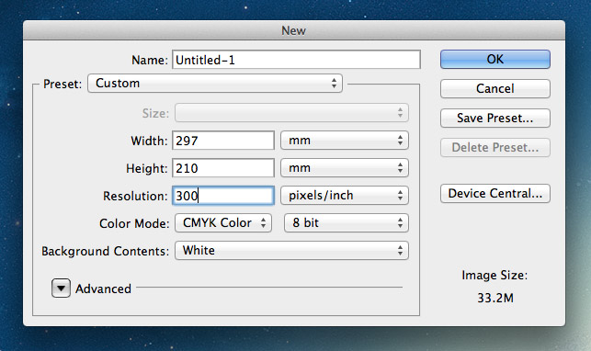The height and width of the screenshot is (351, 591).
Task: Click the Background Contents stepper arrows
Action: [x=400, y=251]
